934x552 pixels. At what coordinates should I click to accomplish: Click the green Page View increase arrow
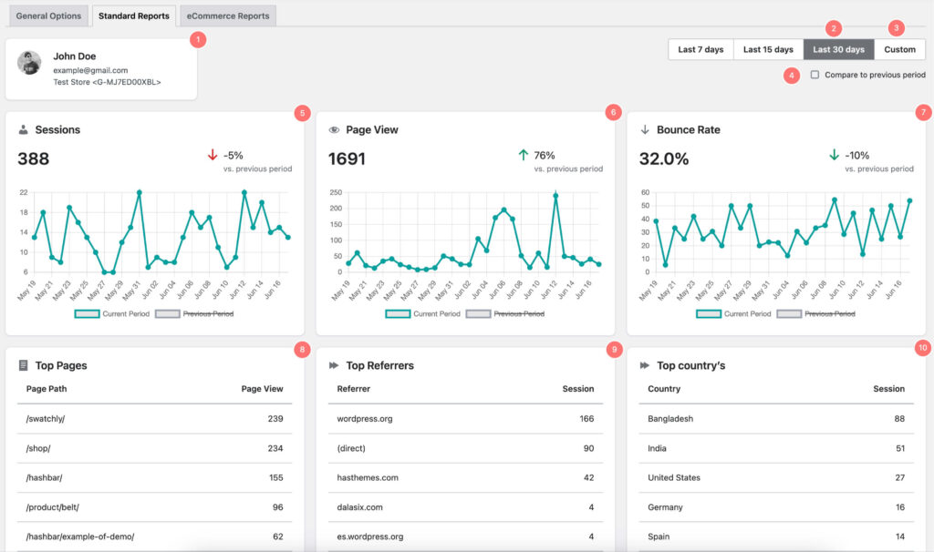click(x=523, y=156)
